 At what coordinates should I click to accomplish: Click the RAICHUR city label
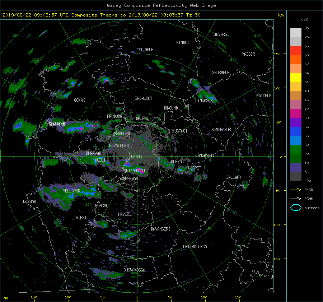click(264, 96)
